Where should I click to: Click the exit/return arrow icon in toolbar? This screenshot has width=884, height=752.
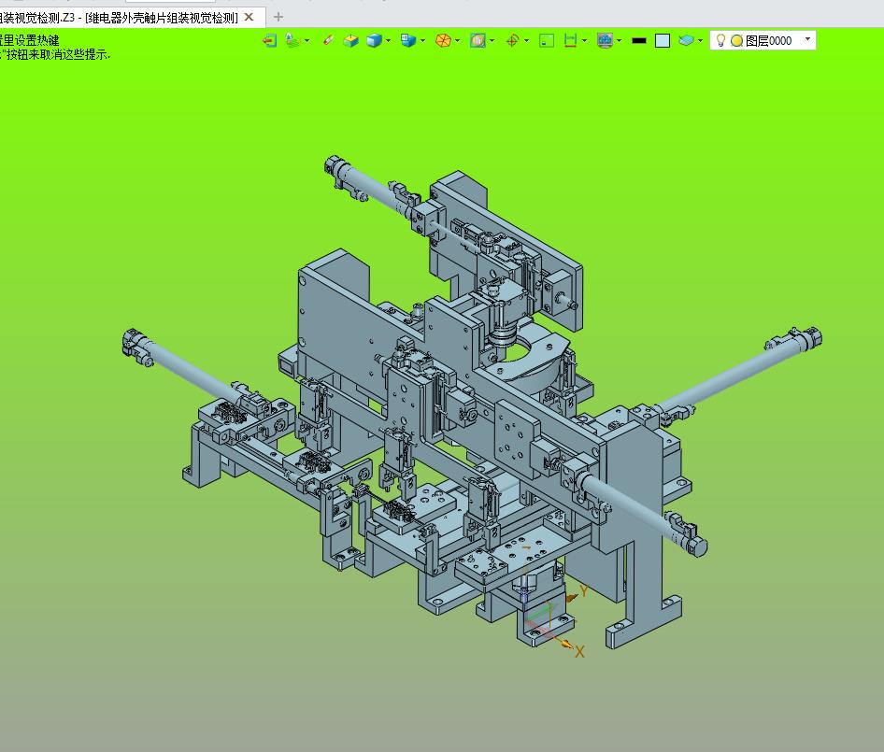[x=269, y=40]
